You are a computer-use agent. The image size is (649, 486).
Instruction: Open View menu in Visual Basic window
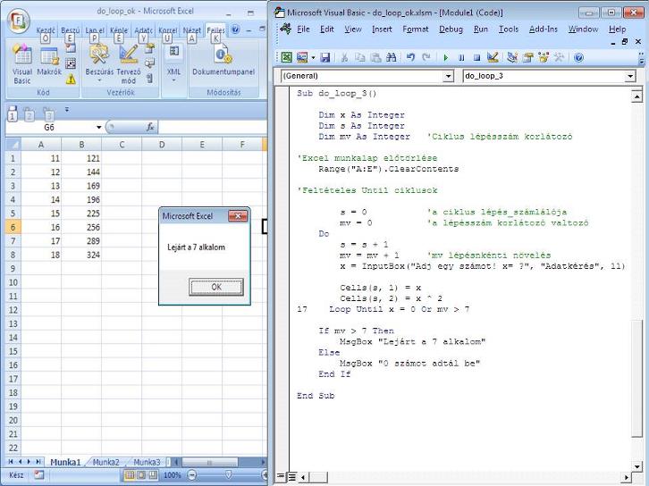pyautogui.click(x=352, y=29)
